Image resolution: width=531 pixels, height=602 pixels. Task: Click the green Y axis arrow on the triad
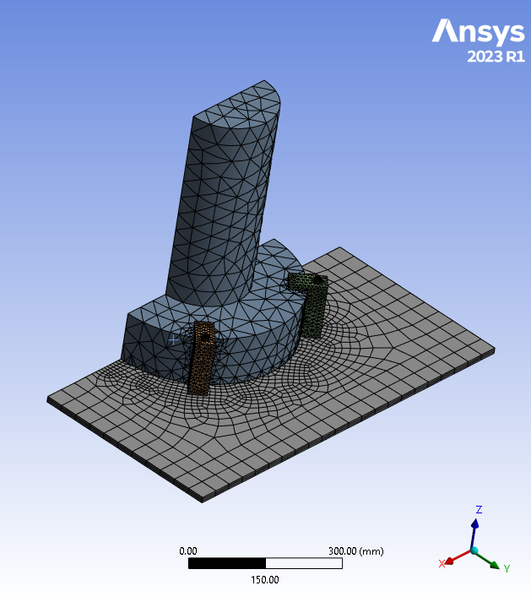point(489,561)
